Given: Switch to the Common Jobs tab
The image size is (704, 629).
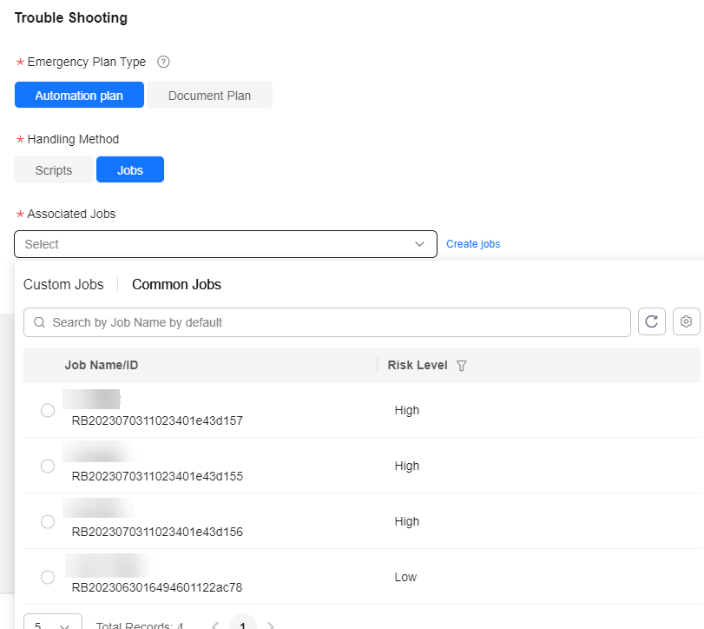Looking at the screenshot, I should click(x=176, y=284).
